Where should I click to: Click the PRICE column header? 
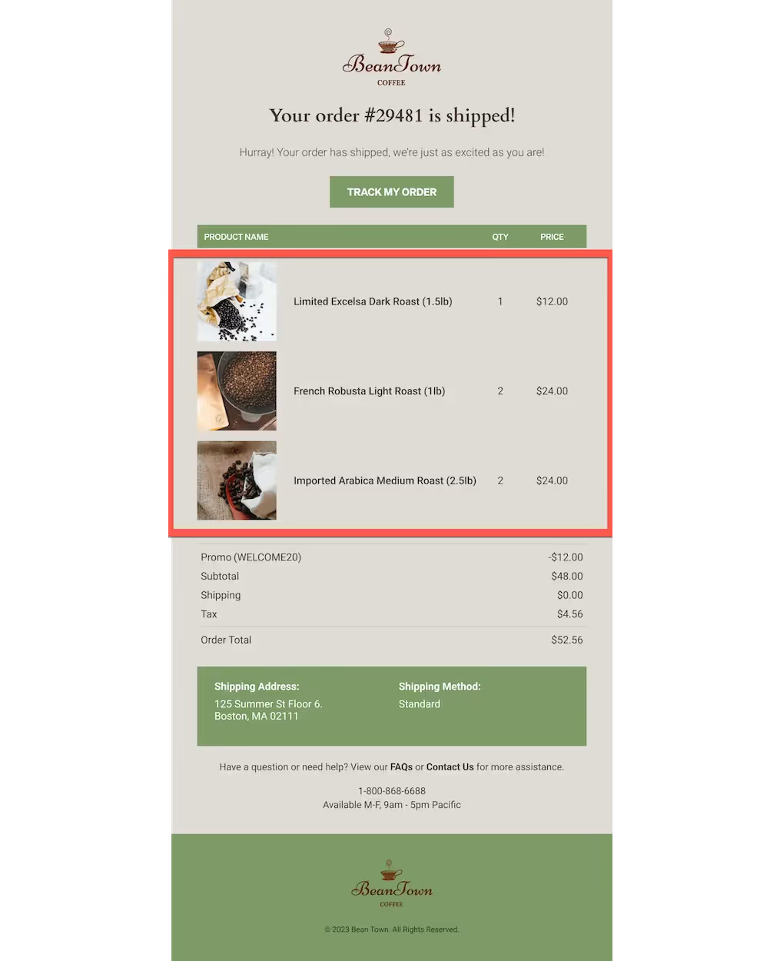(552, 237)
